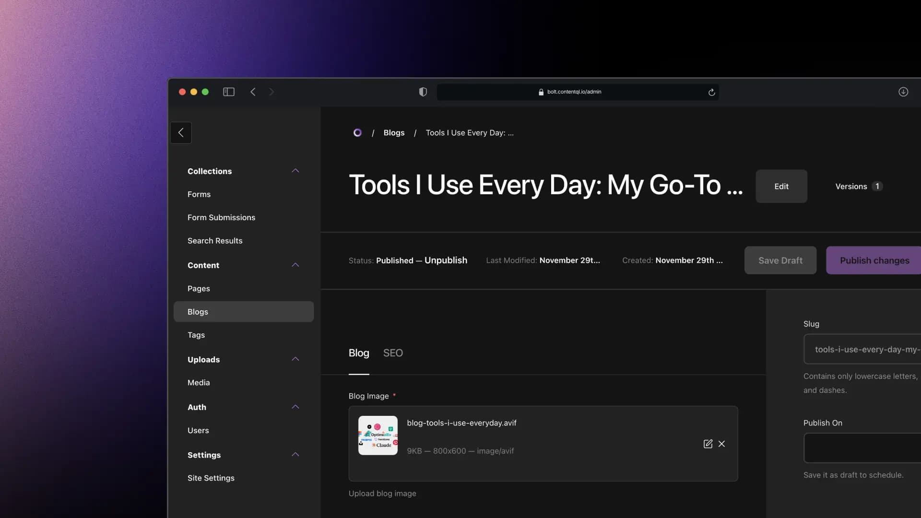This screenshot has height=518, width=921.
Task: Collapse the Collections section
Action: coord(295,171)
